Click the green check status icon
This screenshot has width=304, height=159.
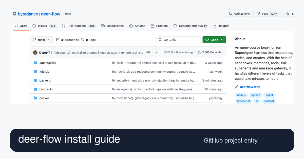point(156,52)
